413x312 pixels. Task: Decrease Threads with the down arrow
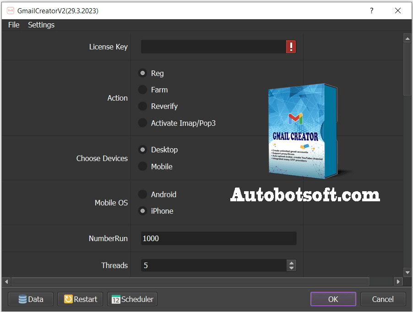[x=291, y=268]
